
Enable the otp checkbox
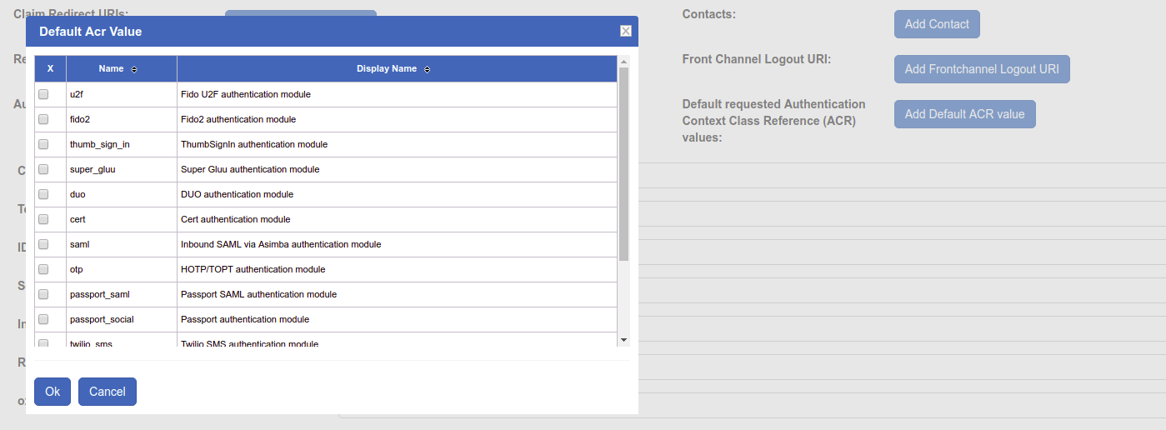click(x=43, y=269)
